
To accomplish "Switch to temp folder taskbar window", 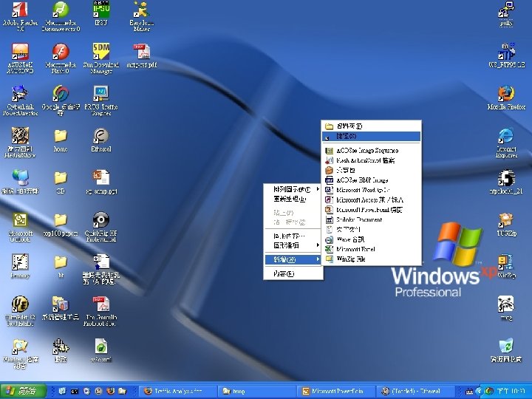I will (x=256, y=391).
